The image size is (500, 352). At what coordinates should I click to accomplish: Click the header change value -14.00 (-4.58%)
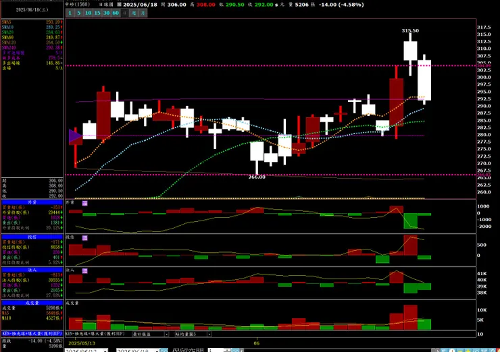341,5
